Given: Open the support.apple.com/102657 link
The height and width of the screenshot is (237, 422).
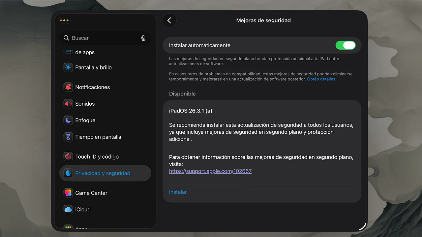Looking at the screenshot, I should tap(210, 171).
